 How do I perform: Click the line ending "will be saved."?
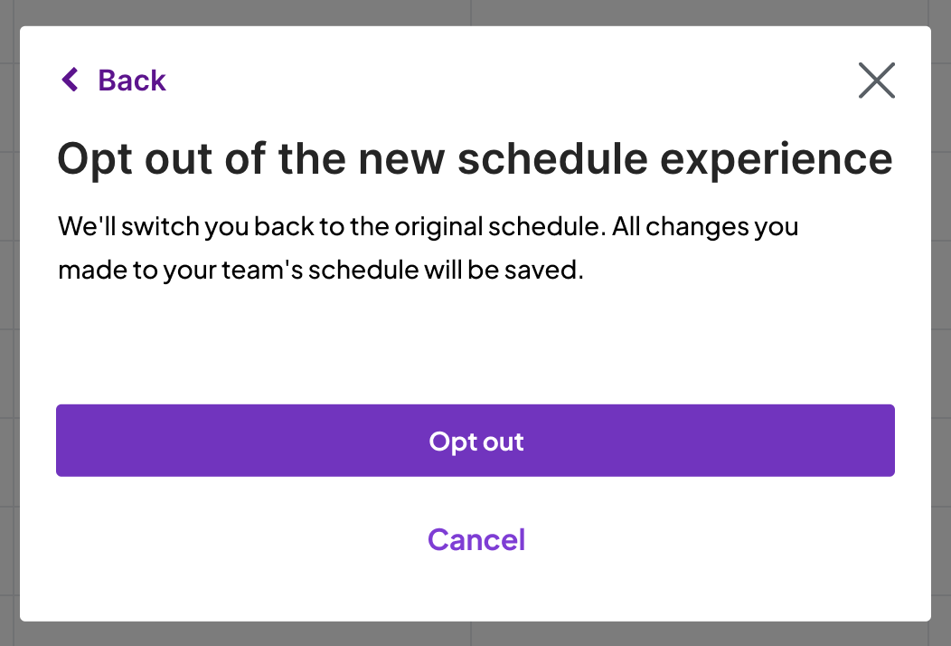coord(320,270)
